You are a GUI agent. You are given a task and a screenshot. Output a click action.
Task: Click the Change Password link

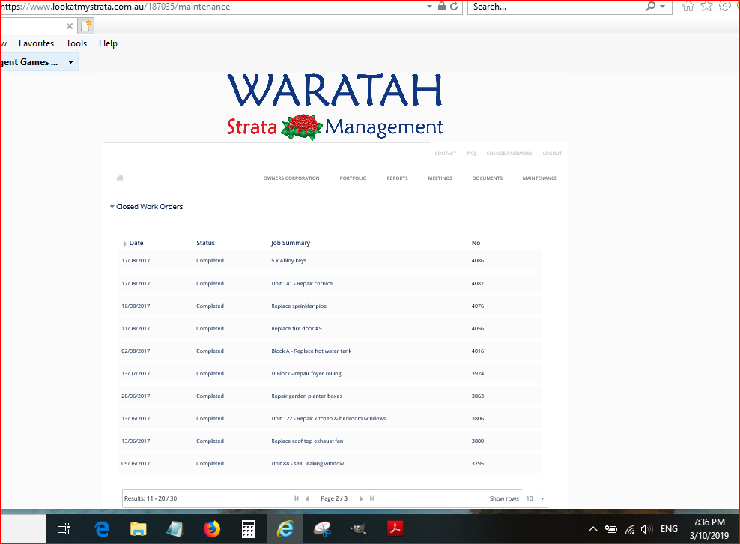[509, 154]
